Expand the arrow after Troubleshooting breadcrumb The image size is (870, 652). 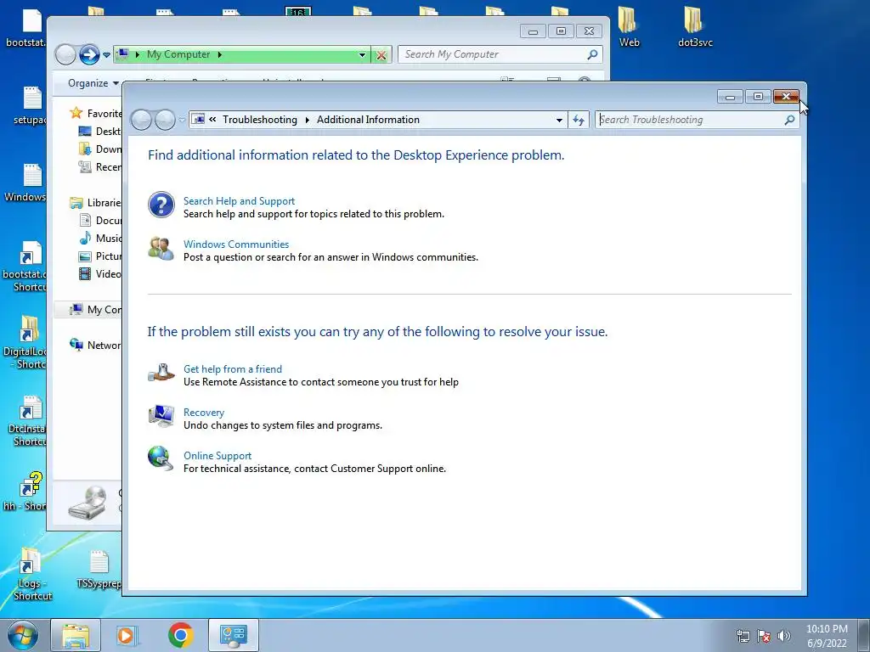click(308, 120)
